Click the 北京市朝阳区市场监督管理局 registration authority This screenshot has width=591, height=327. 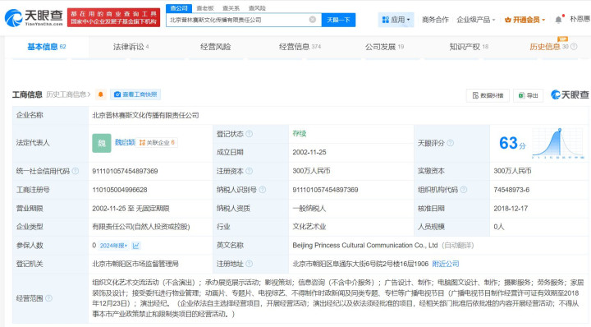coord(135,264)
